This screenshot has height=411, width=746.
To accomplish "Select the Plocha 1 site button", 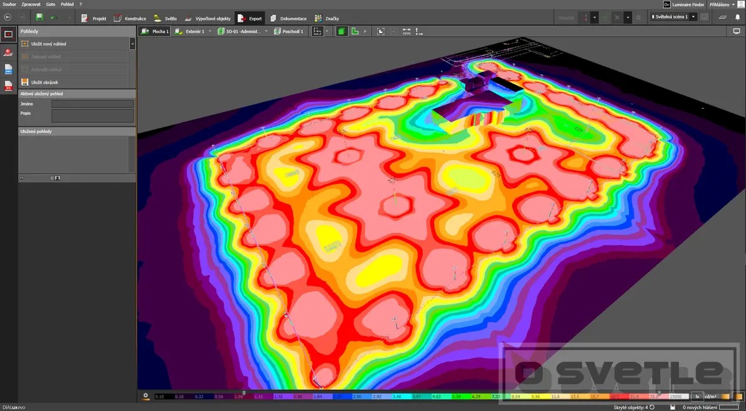I will (155, 31).
